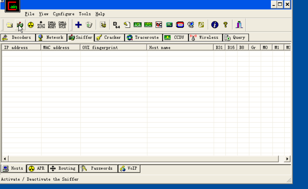Click the recycle bin Remove from list icon

tap(89, 25)
